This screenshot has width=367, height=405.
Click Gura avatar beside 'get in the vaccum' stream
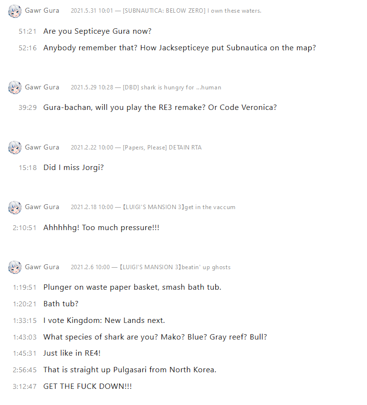click(15, 208)
